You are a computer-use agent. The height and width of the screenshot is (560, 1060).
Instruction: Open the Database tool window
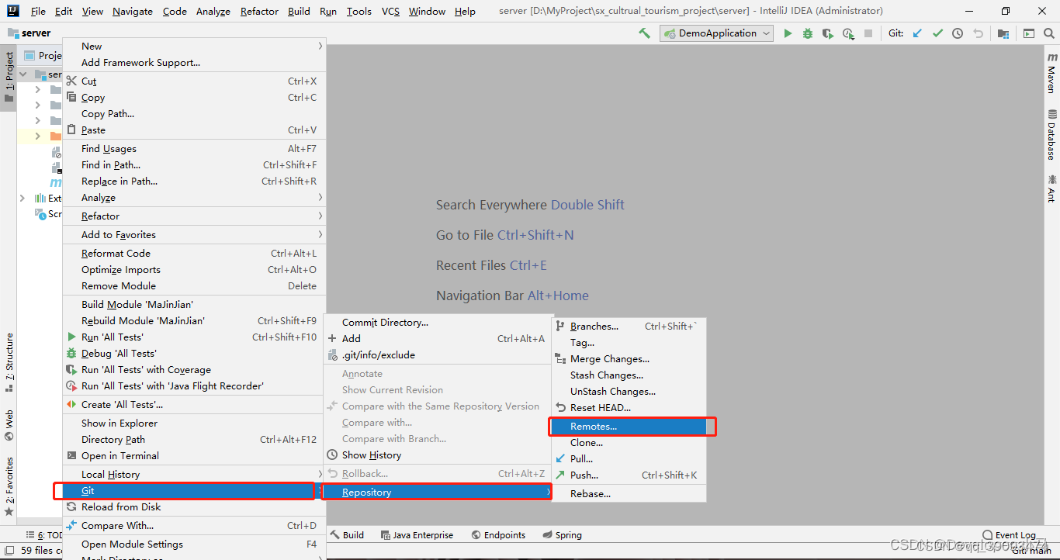(1052, 136)
